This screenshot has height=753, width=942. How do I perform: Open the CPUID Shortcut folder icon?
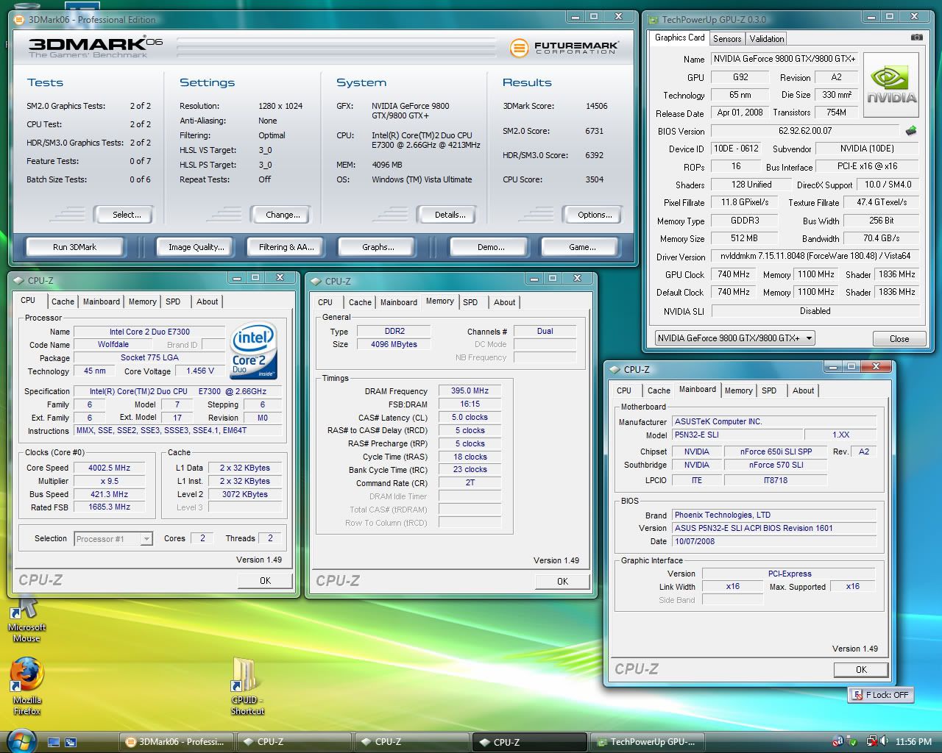click(x=244, y=674)
